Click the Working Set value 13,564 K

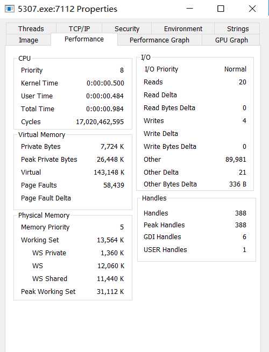coord(110,240)
